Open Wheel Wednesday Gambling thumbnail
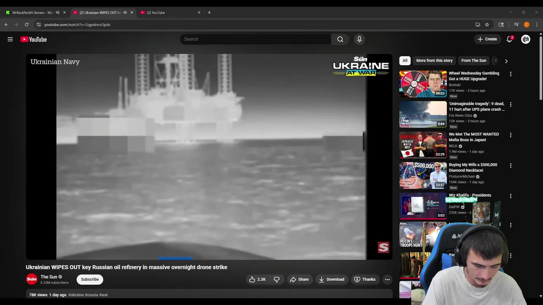The image size is (543, 305). coord(423,84)
